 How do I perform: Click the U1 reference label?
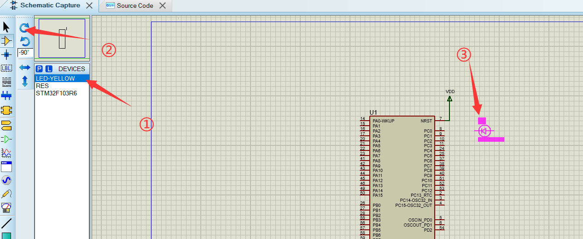373,112
